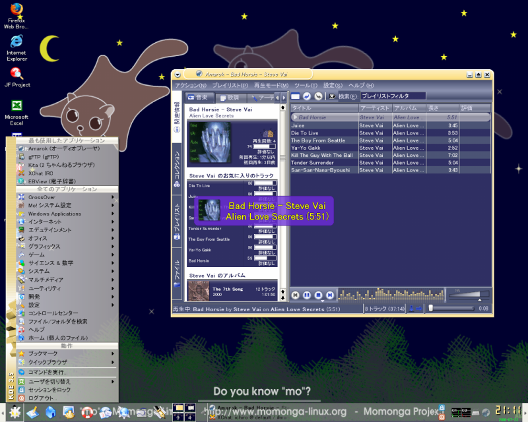Open The 7th Song album thumbnail
Viewport: 528px width, 422px height.
[x=199, y=291]
